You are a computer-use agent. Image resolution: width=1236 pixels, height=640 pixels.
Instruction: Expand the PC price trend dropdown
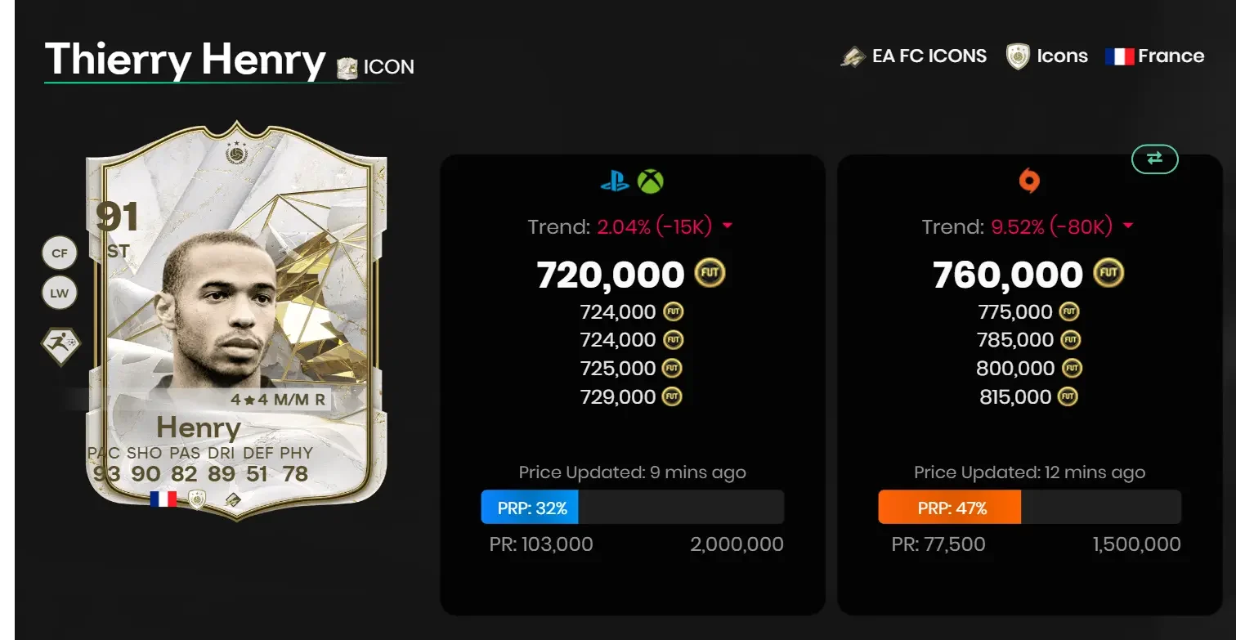coord(1128,226)
